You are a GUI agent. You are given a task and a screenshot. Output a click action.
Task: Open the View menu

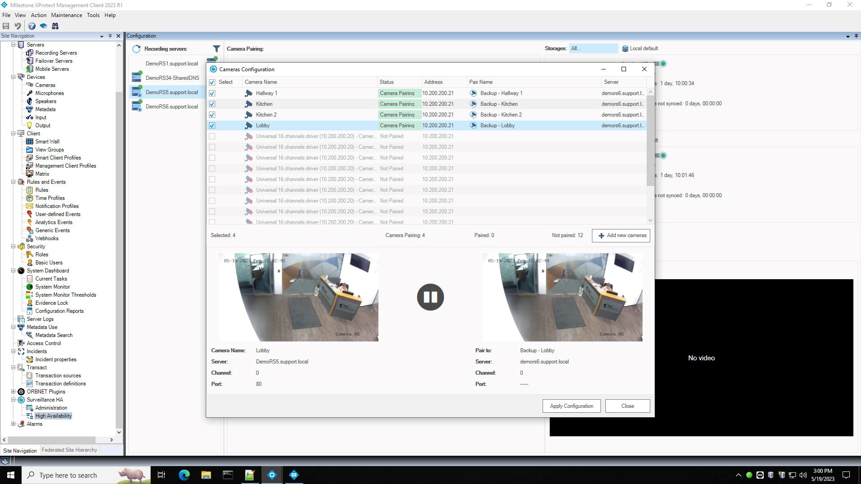click(20, 15)
